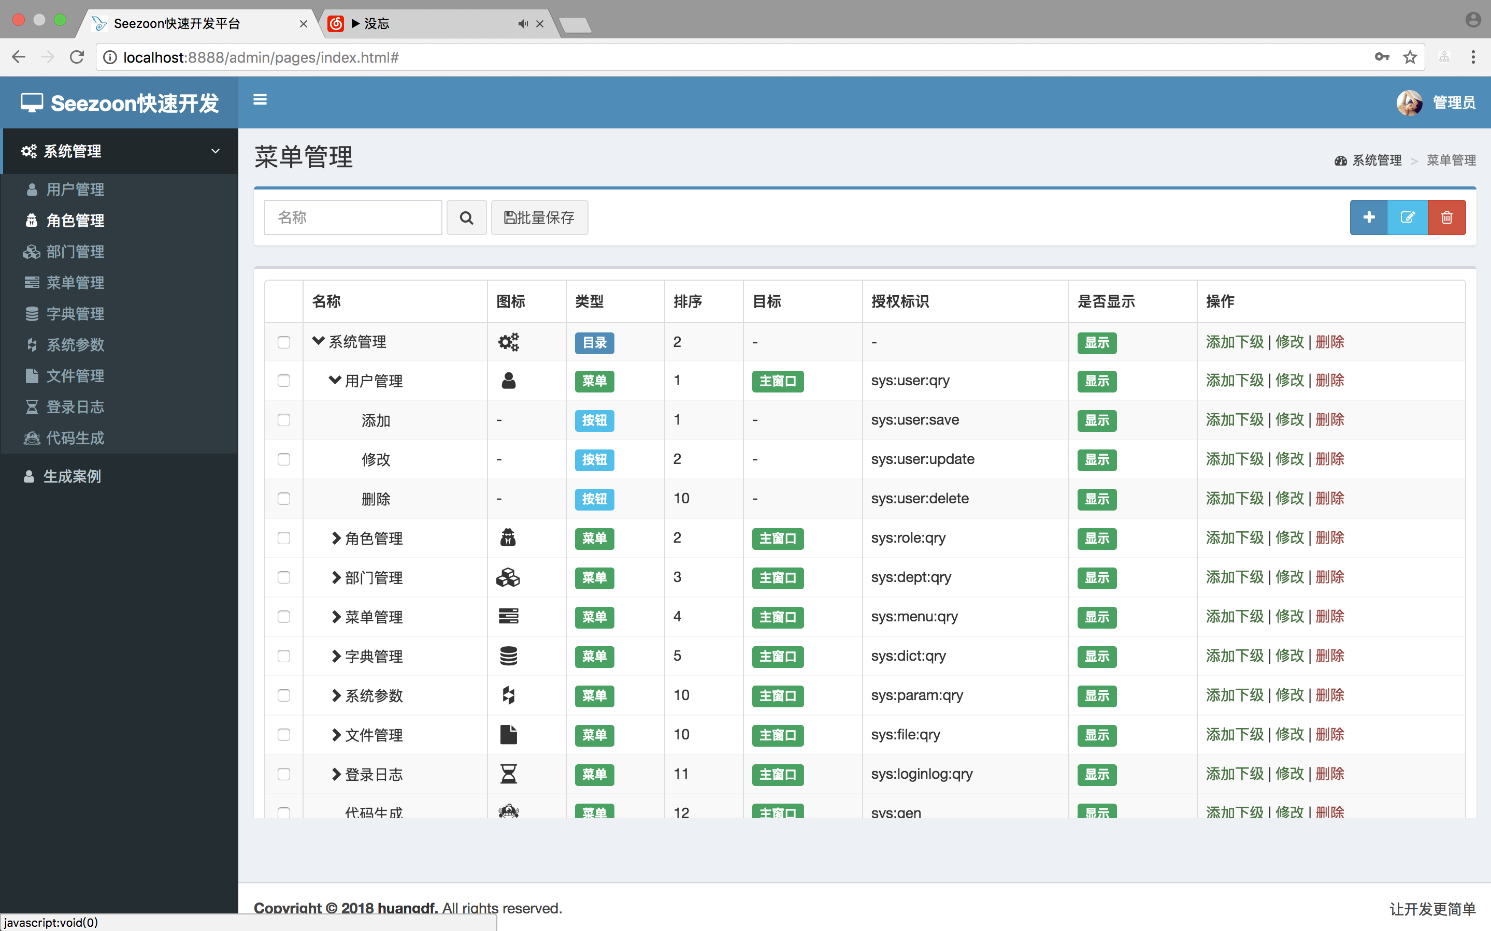
Task: Click the red trash delete button
Action: point(1446,217)
